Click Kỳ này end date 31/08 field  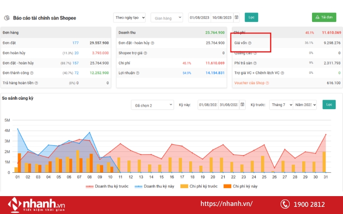tap(229, 105)
